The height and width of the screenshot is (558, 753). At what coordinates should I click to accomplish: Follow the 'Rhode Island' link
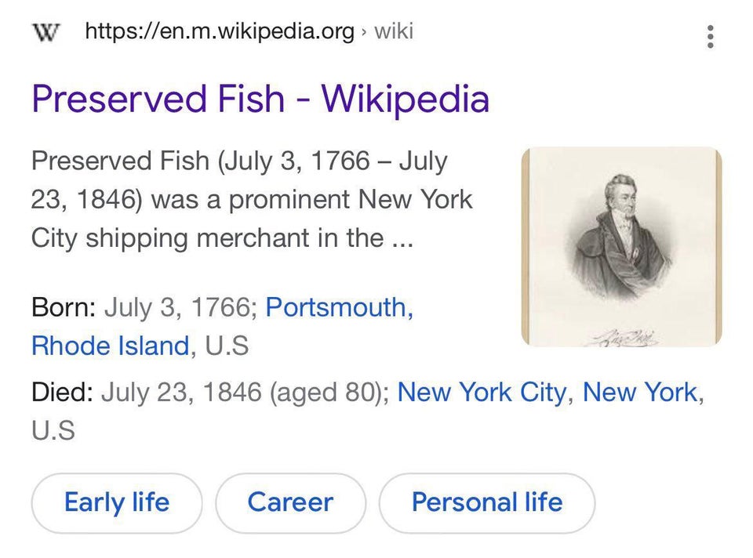[x=111, y=346]
